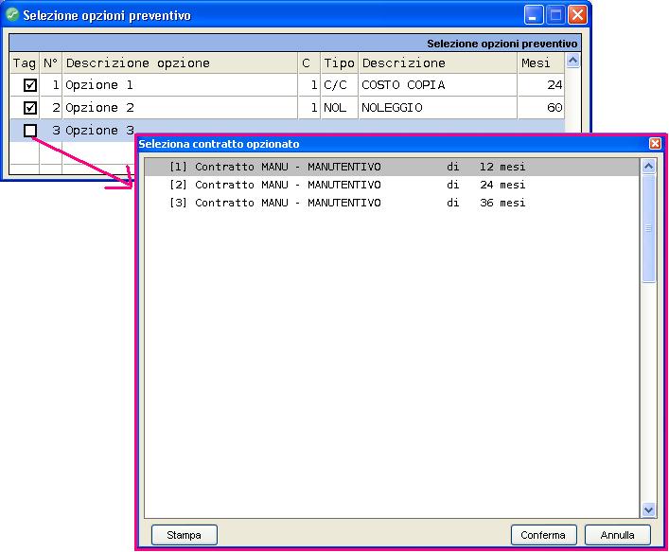
Task: Click the NOL type cell
Action: point(339,108)
